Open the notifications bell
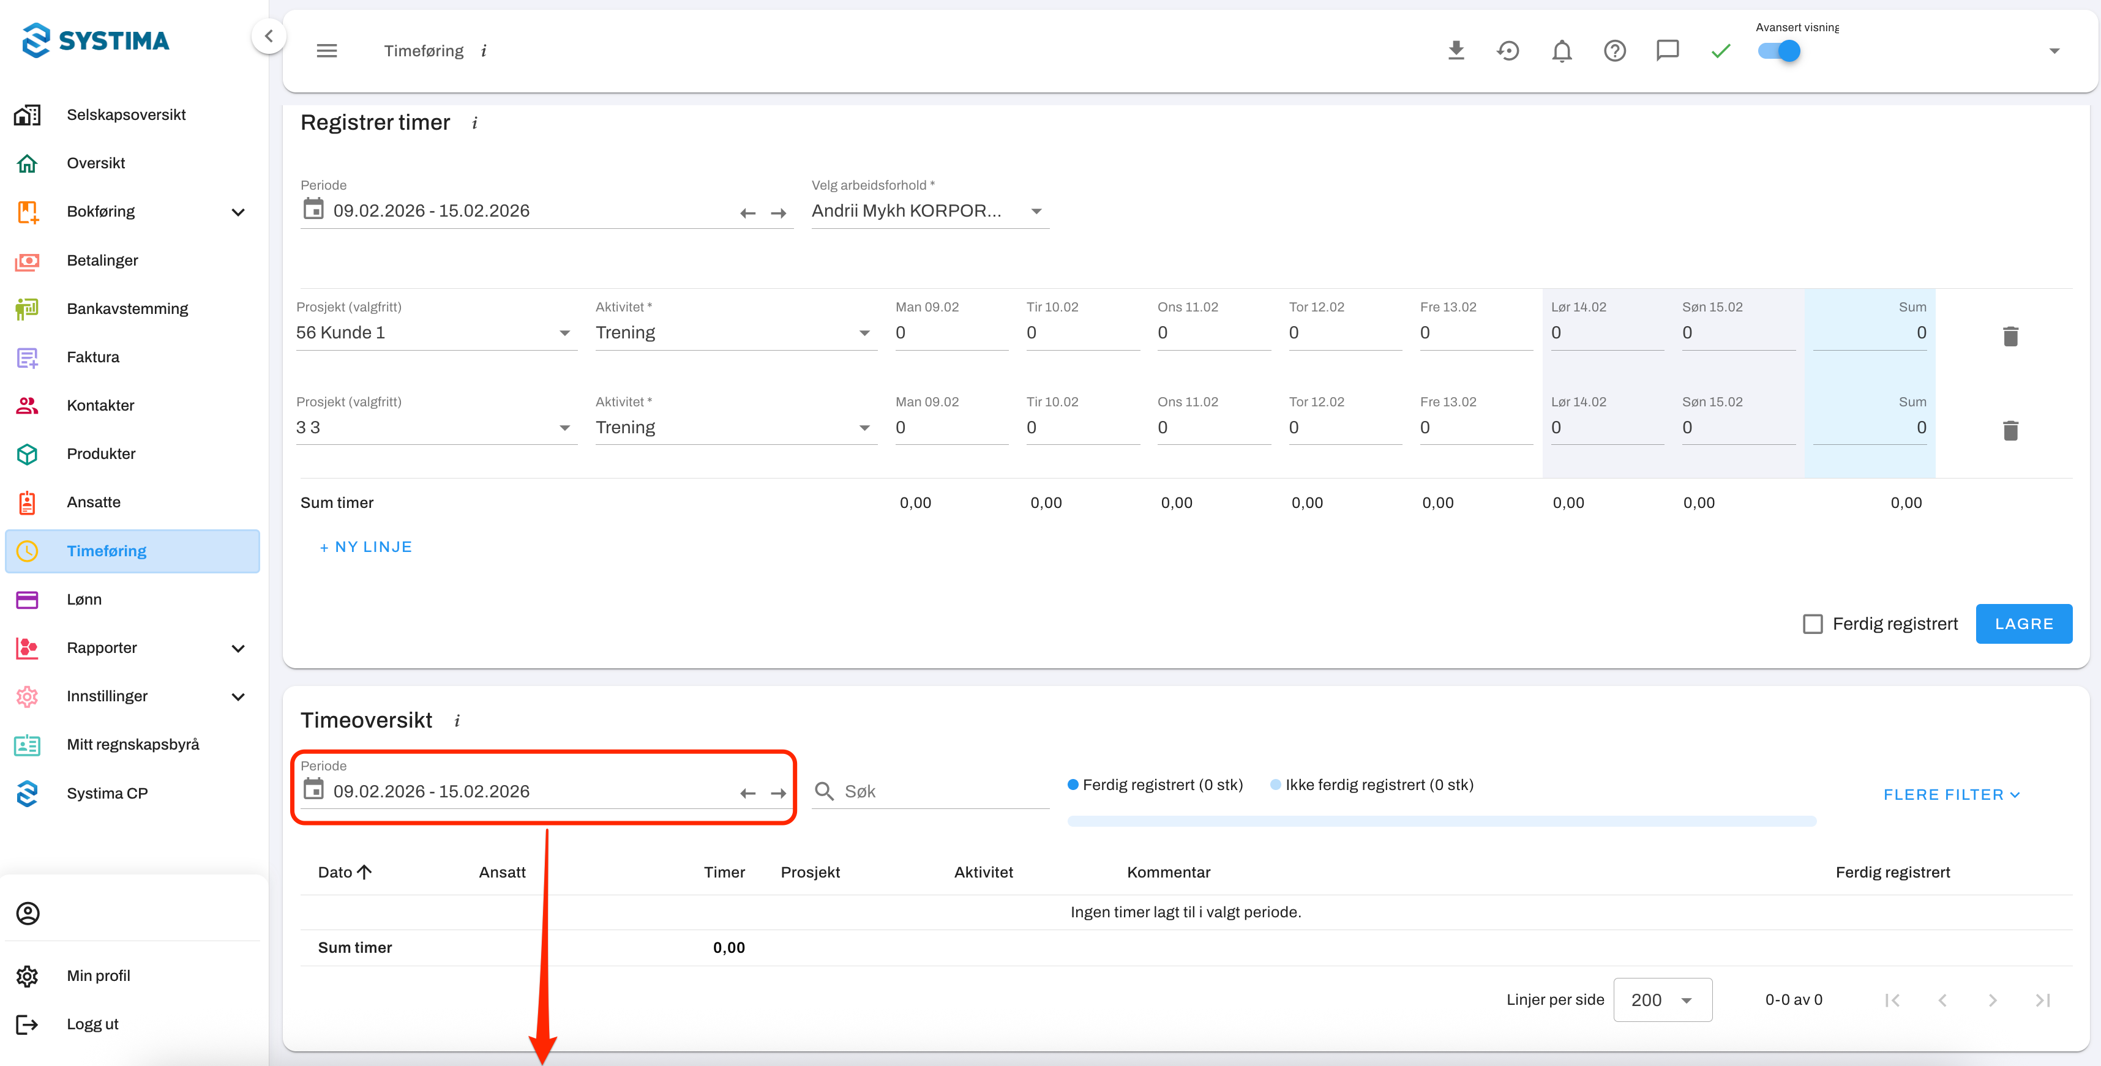This screenshot has width=2101, height=1066. click(1561, 51)
